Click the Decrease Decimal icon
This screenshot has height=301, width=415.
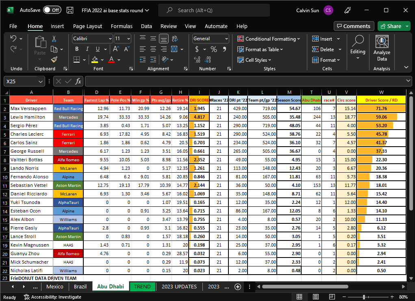click(208, 60)
